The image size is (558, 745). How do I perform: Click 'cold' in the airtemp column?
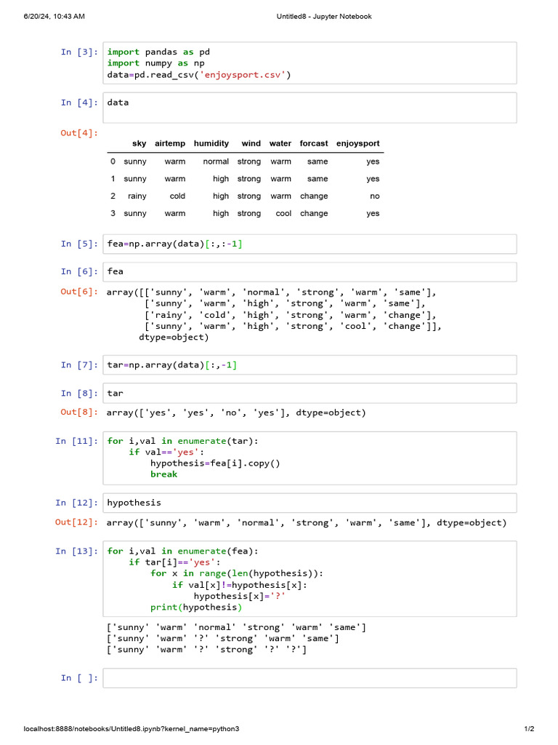point(177,196)
